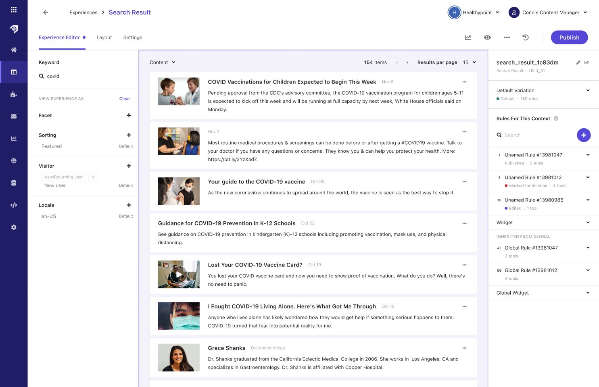Select the Experiences layout icon in sidebar
The image size is (599, 387).
pyautogui.click(x=14, y=72)
